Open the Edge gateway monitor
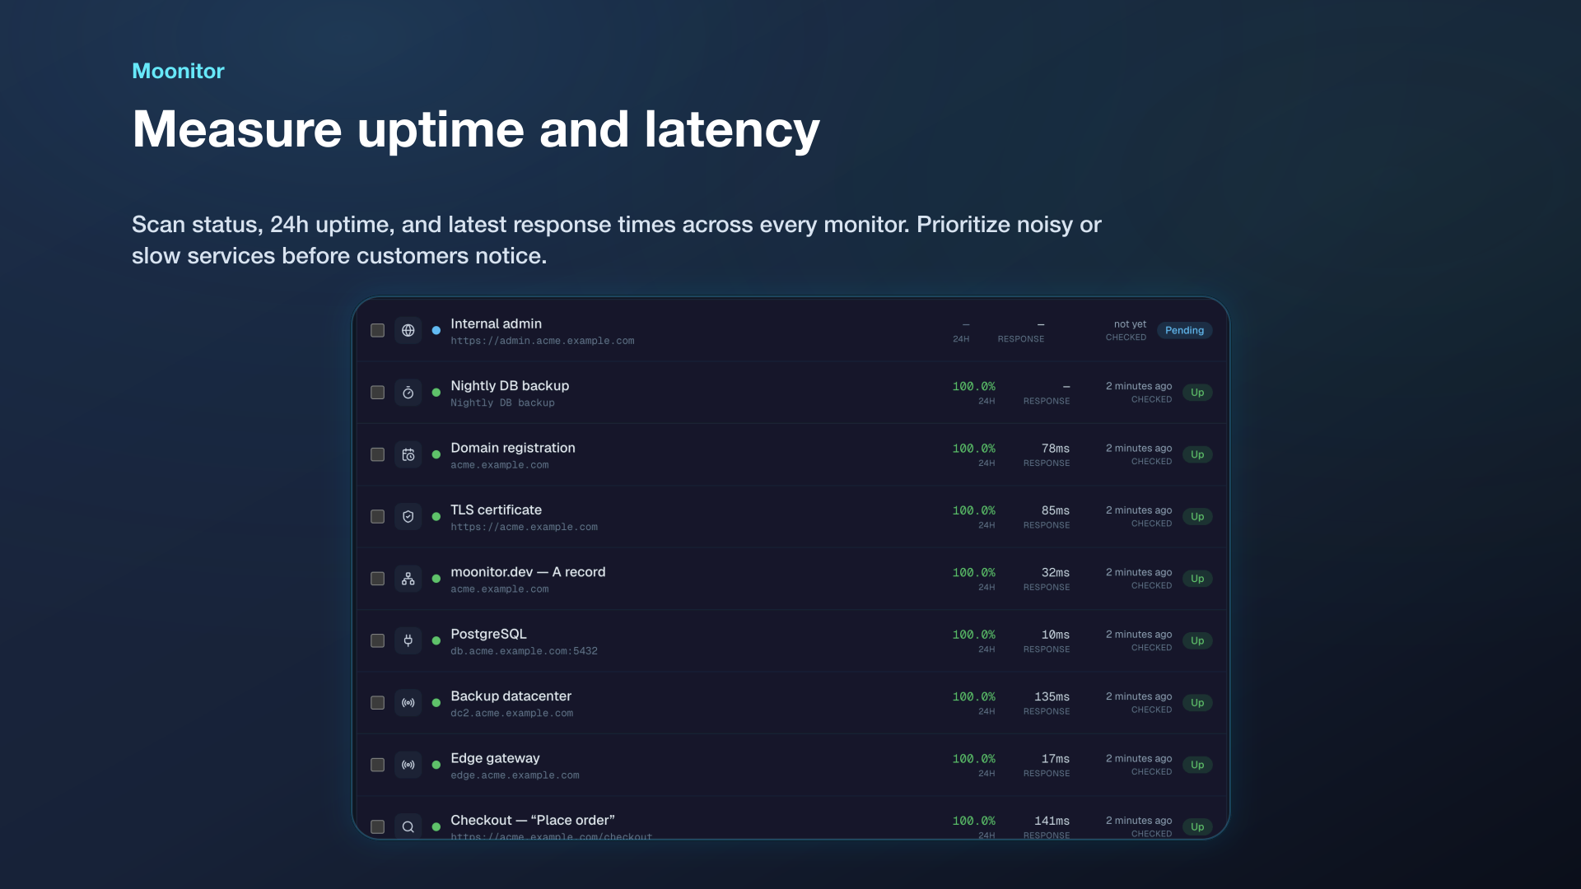This screenshot has width=1581, height=889. [495, 758]
